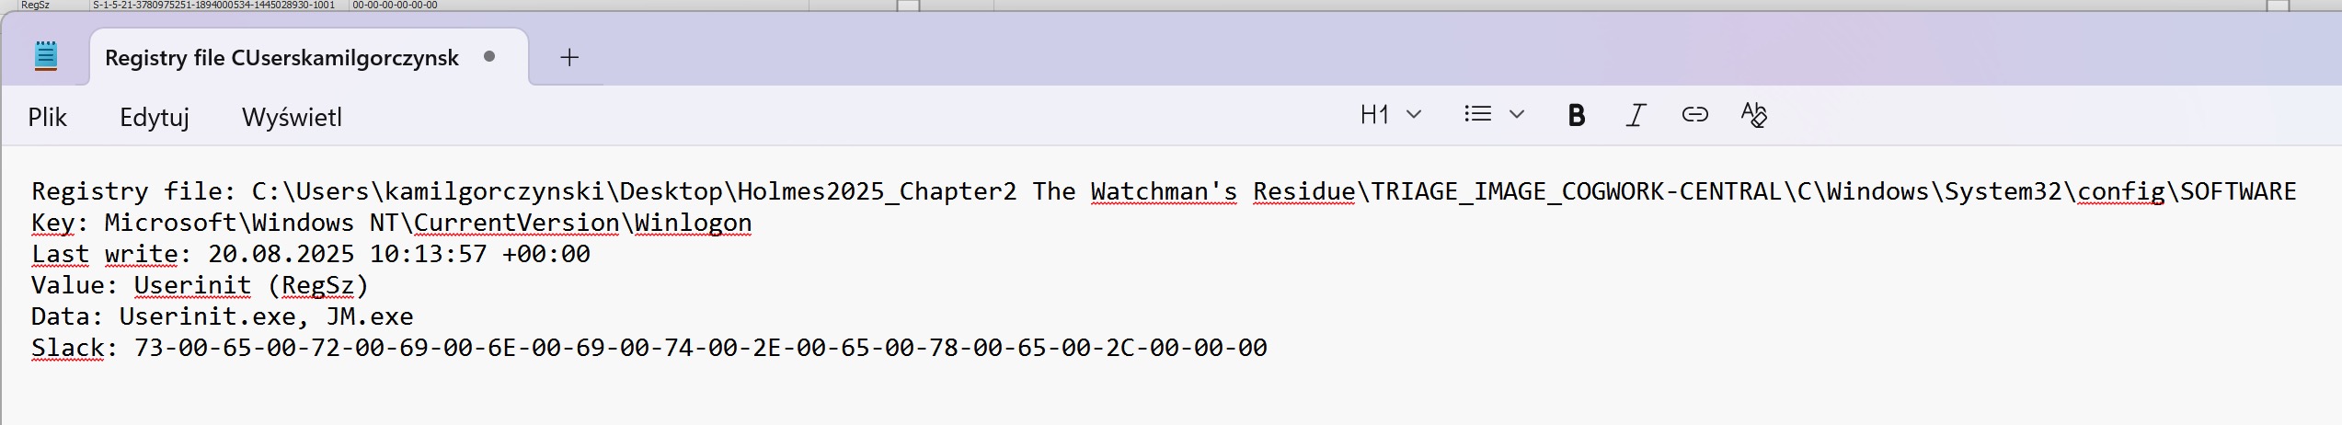Click the bulleted list icon

click(x=1477, y=114)
